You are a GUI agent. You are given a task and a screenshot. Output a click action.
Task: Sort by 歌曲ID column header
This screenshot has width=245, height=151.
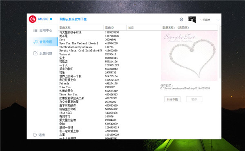coord(115,28)
